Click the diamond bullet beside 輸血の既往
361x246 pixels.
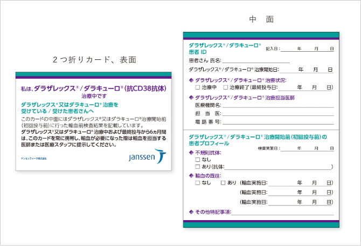[191, 176]
